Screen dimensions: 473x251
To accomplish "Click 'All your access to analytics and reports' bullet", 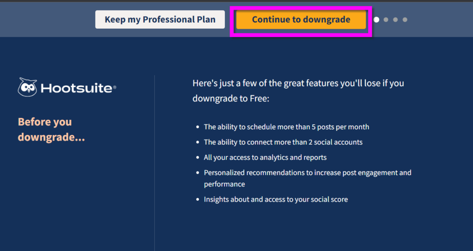I will (x=265, y=157).
